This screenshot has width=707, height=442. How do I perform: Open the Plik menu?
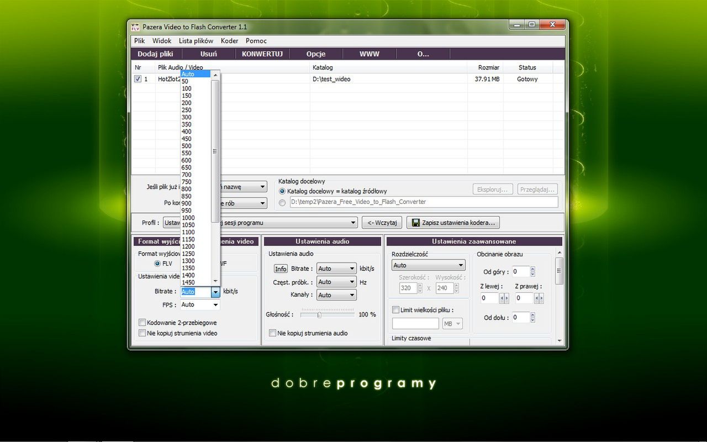point(139,40)
